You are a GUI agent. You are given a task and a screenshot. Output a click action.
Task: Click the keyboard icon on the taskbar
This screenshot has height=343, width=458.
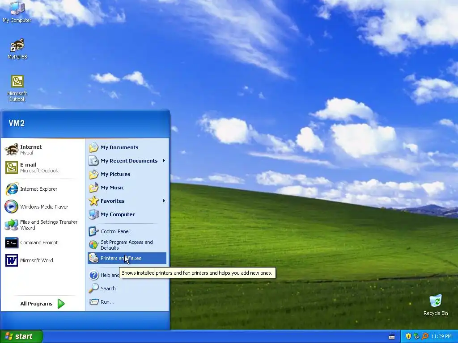[x=392, y=337]
